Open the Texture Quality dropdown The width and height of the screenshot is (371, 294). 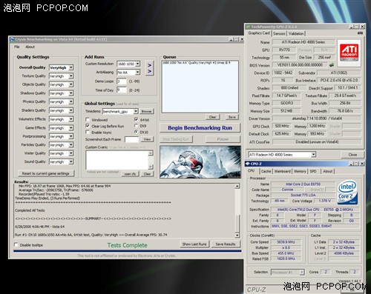[x=71, y=76]
